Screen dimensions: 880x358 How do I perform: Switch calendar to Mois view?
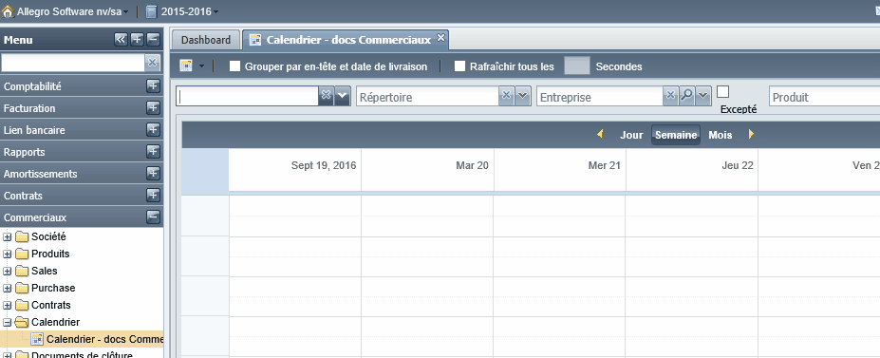(721, 135)
